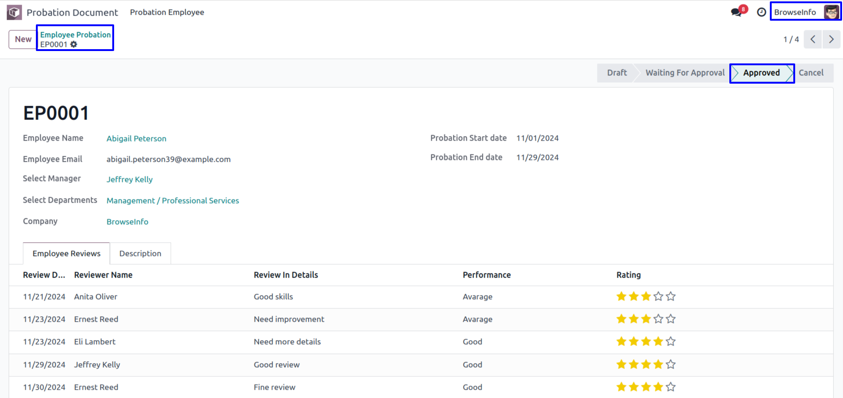843x398 pixels.
Task: Click the New button
Action: pyautogui.click(x=23, y=39)
